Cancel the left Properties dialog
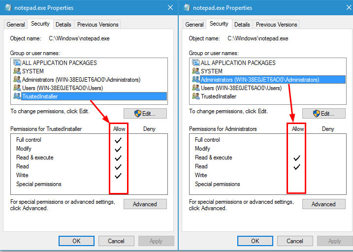Viewport: 353px width, 252px height. tap(116, 241)
